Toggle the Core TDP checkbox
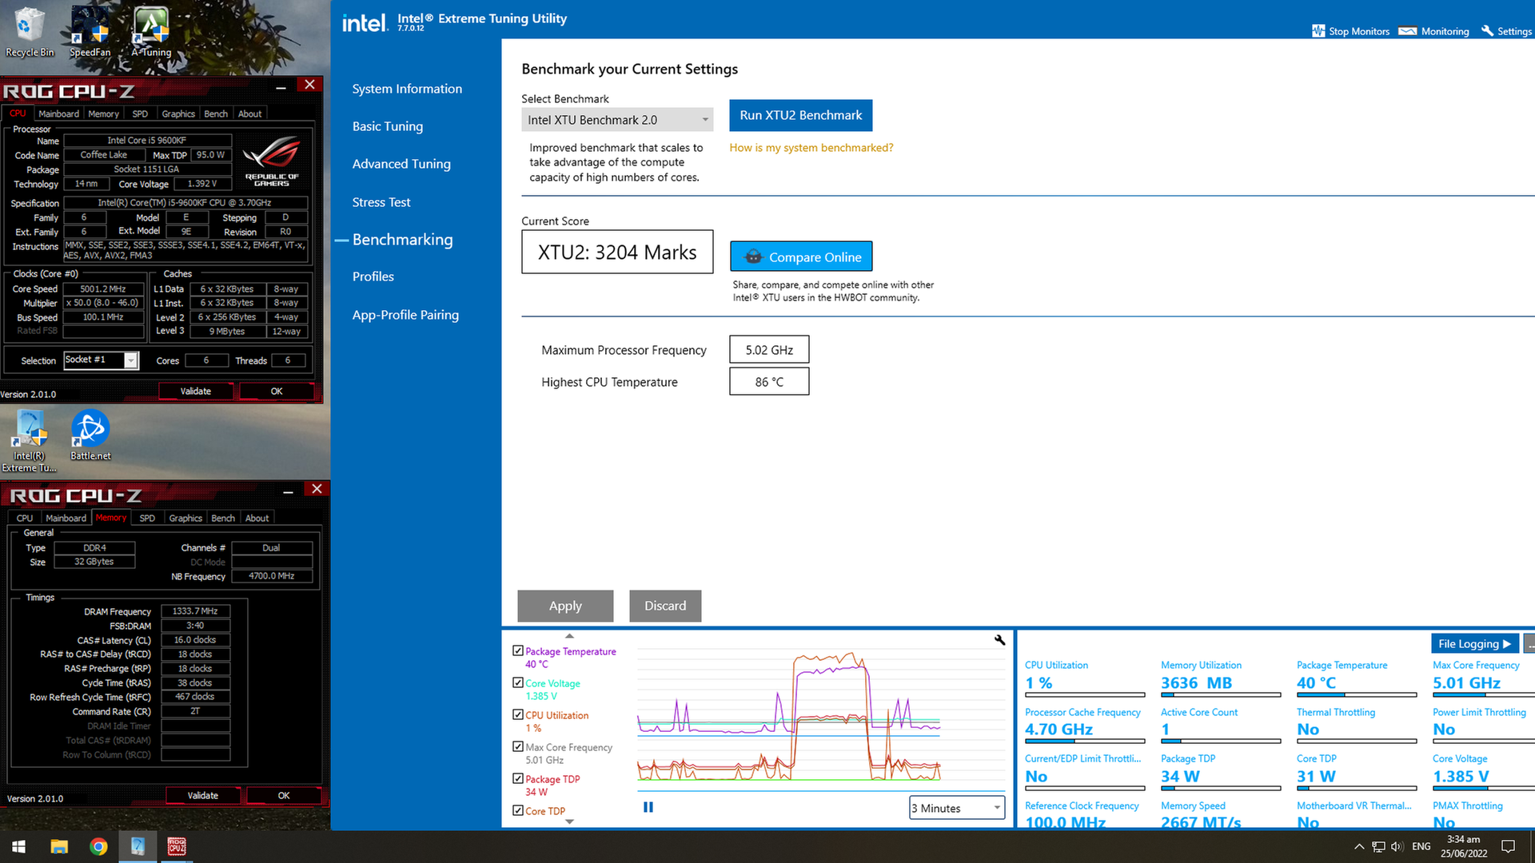This screenshot has width=1535, height=863. pyautogui.click(x=518, y=810)
